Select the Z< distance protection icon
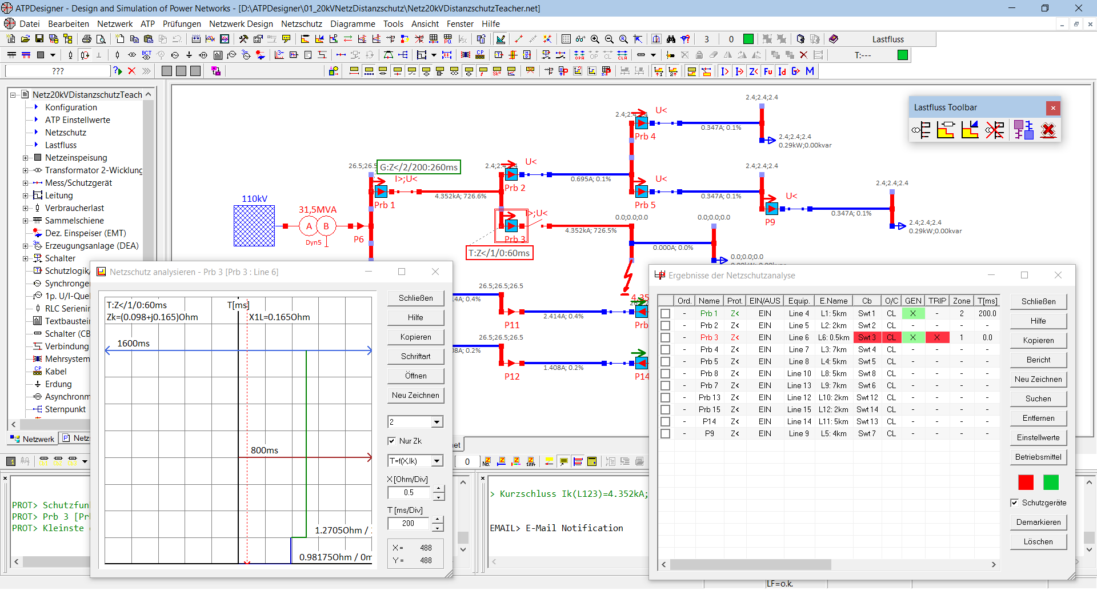This screenshot has width=1097, height=590. (x=754, y=71)
